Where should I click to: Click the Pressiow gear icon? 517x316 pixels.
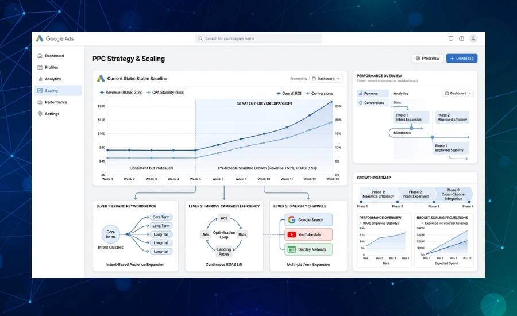point(418,59)
